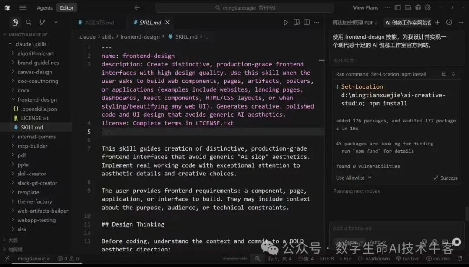The height and width of the screenshot is (267, 469).
Task: Expand the web-artifacts-builder folder
Action: tap(43, 211)
